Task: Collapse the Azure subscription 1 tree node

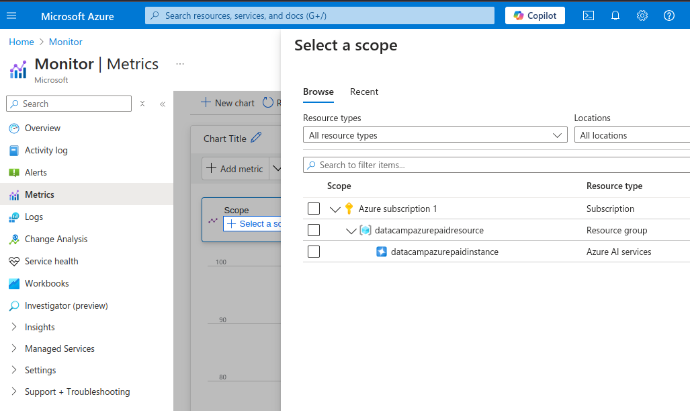Action: (x=335, y=209)
